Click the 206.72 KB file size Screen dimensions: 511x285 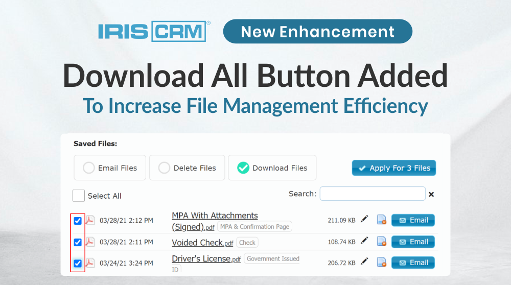pos(341,263)
